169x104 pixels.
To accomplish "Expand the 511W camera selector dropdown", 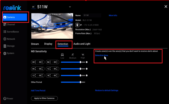I will pyautogui.click(x=70, y=7).
